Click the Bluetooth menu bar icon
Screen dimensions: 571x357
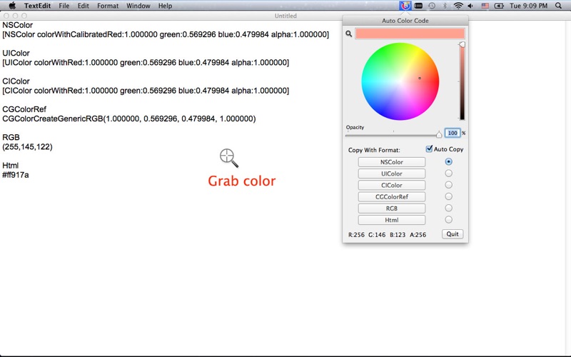[445, 6]
